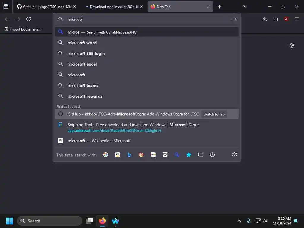
Task: Open the clock and date flyout
Action: tap(282, 221)
